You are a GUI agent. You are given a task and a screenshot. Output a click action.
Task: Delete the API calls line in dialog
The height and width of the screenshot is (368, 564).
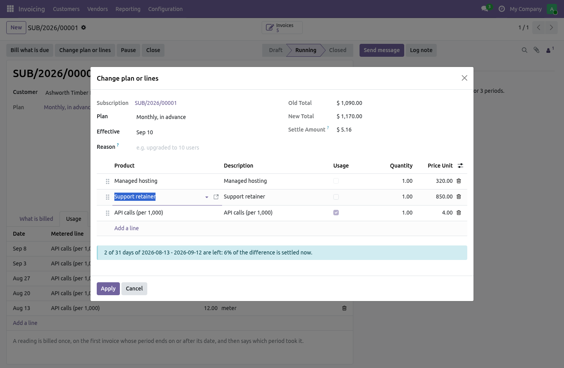click(x=459, y=213)
